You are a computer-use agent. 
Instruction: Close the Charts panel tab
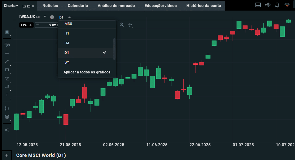point(33,6)
